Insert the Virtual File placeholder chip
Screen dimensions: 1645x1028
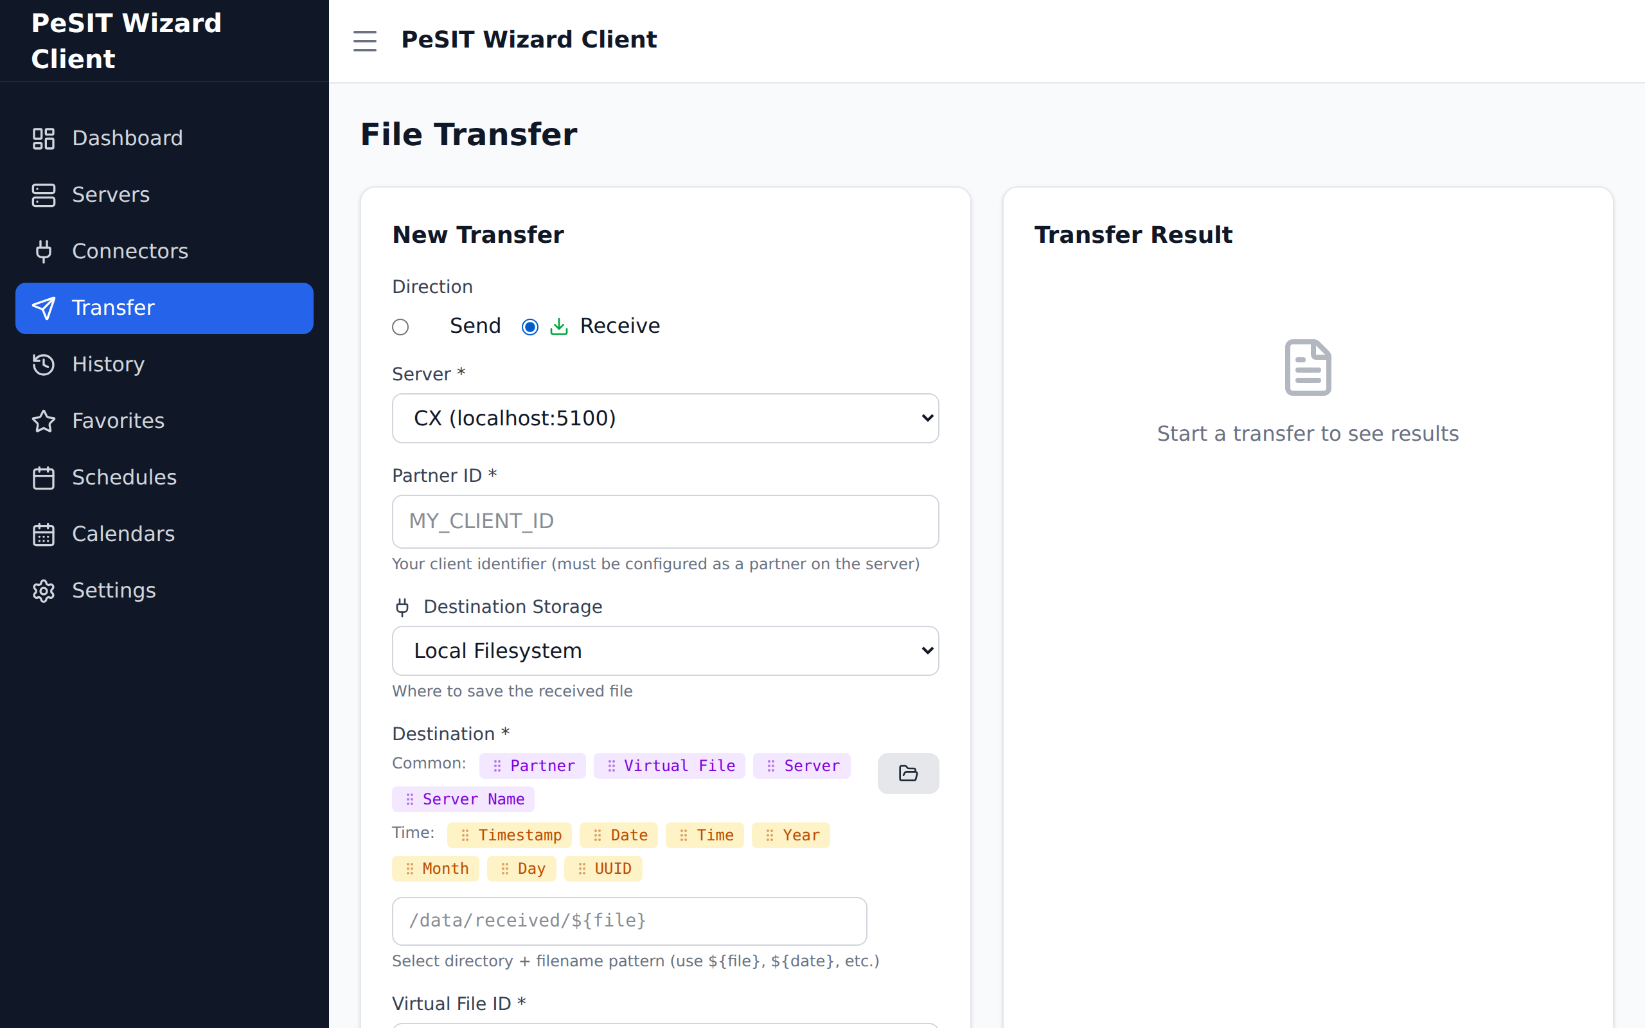669,766
